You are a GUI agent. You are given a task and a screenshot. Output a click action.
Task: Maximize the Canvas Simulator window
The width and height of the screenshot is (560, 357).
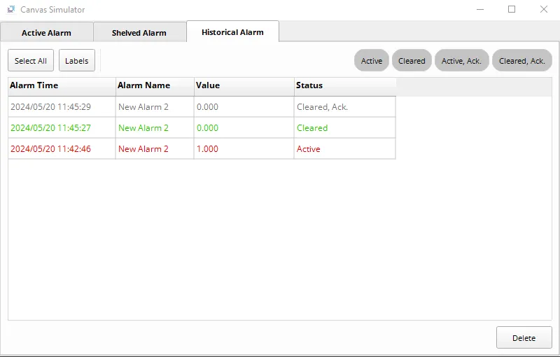point(512,10)
